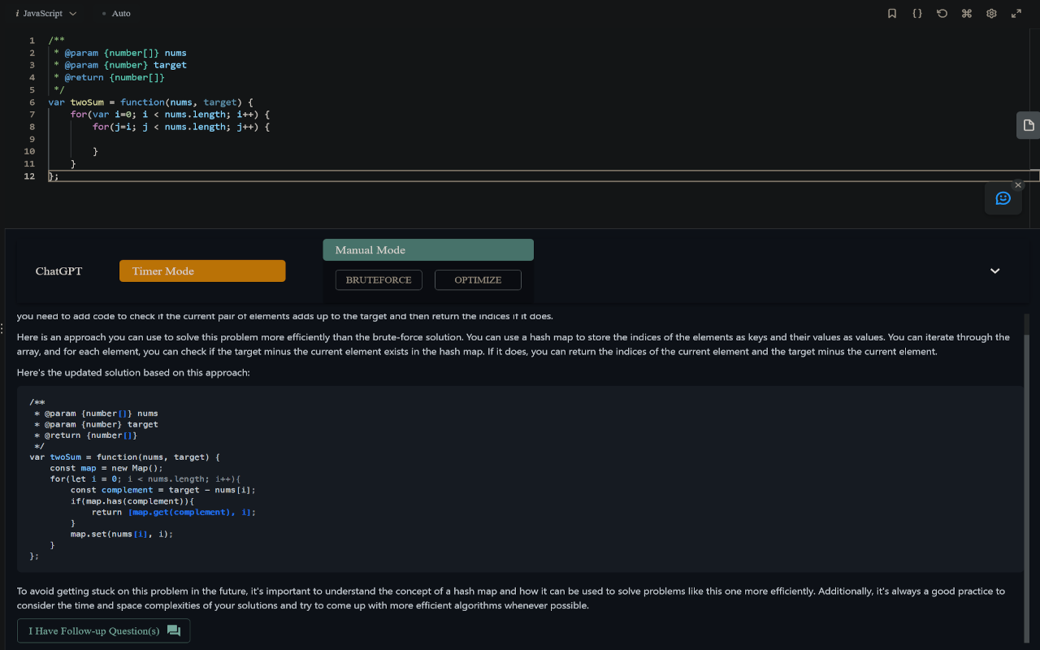This screenshot has height=650, width=1040.
Task: Click line number 9 in the gutter
Action: click(x=30, y=139)
